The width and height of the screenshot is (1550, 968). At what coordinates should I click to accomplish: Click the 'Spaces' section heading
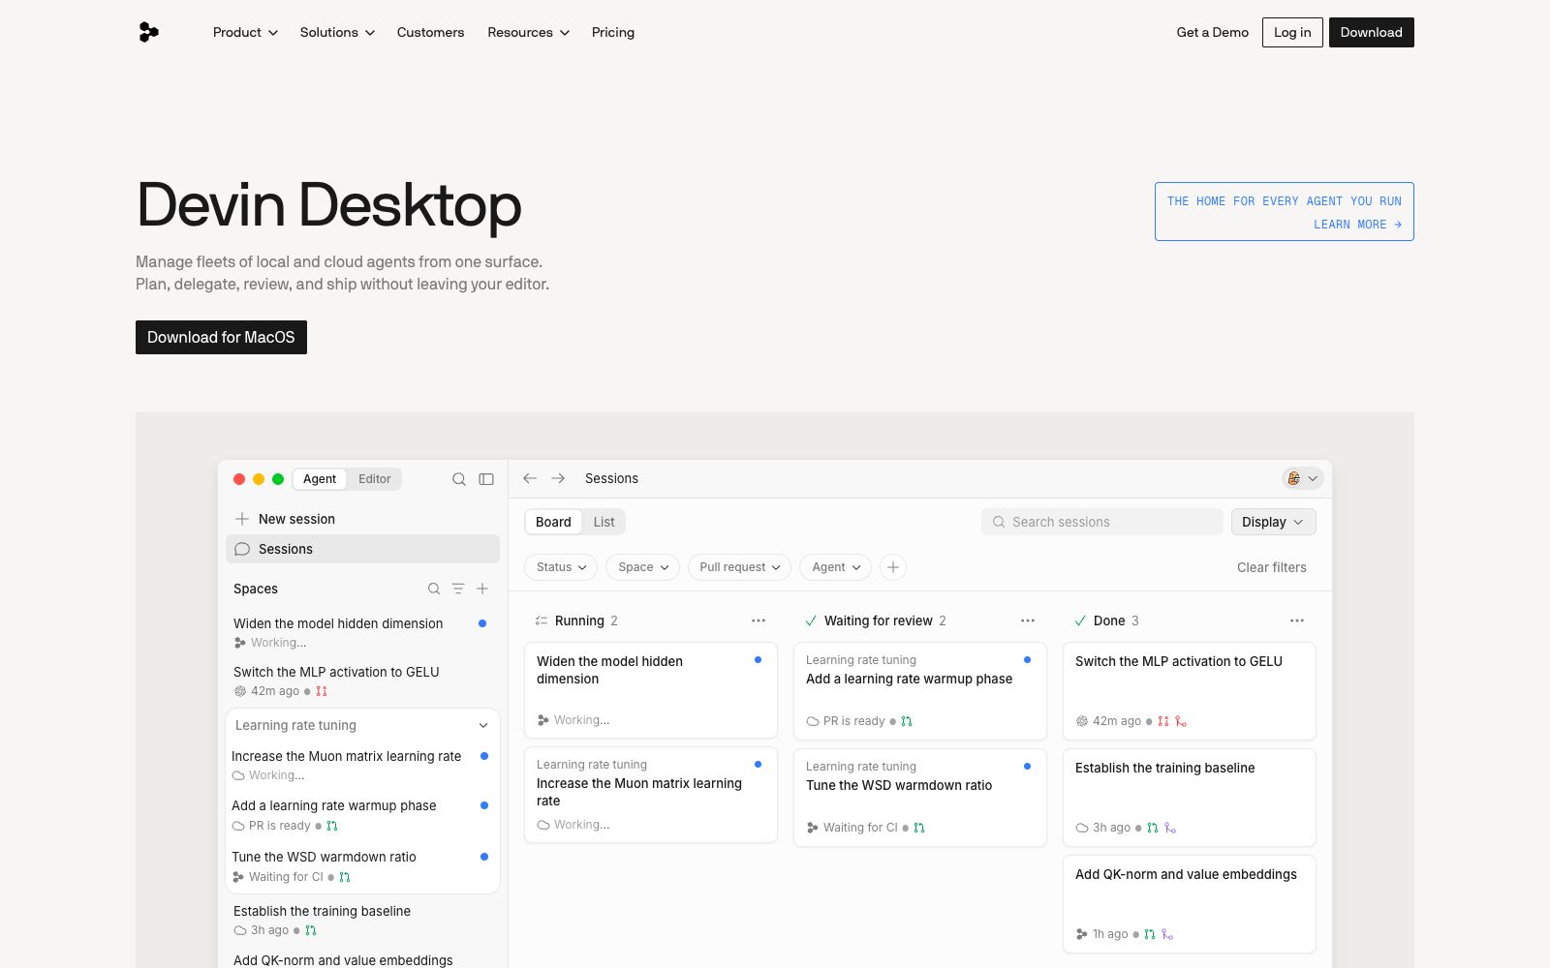point(256,589)
